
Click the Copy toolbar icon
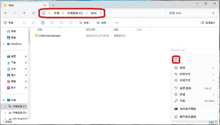click(x=33, y=23)
